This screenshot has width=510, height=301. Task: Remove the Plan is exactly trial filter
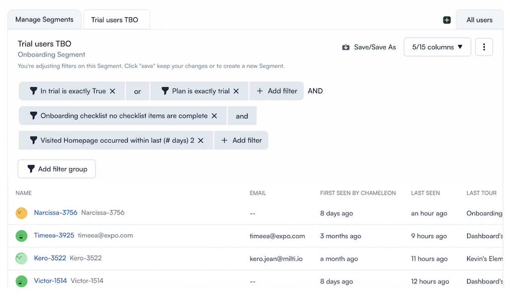[x=236, y=91]
